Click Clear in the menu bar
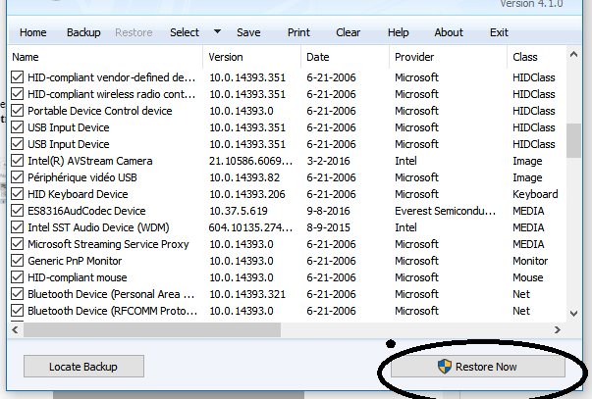592x399 pixels. pos(349,32)
